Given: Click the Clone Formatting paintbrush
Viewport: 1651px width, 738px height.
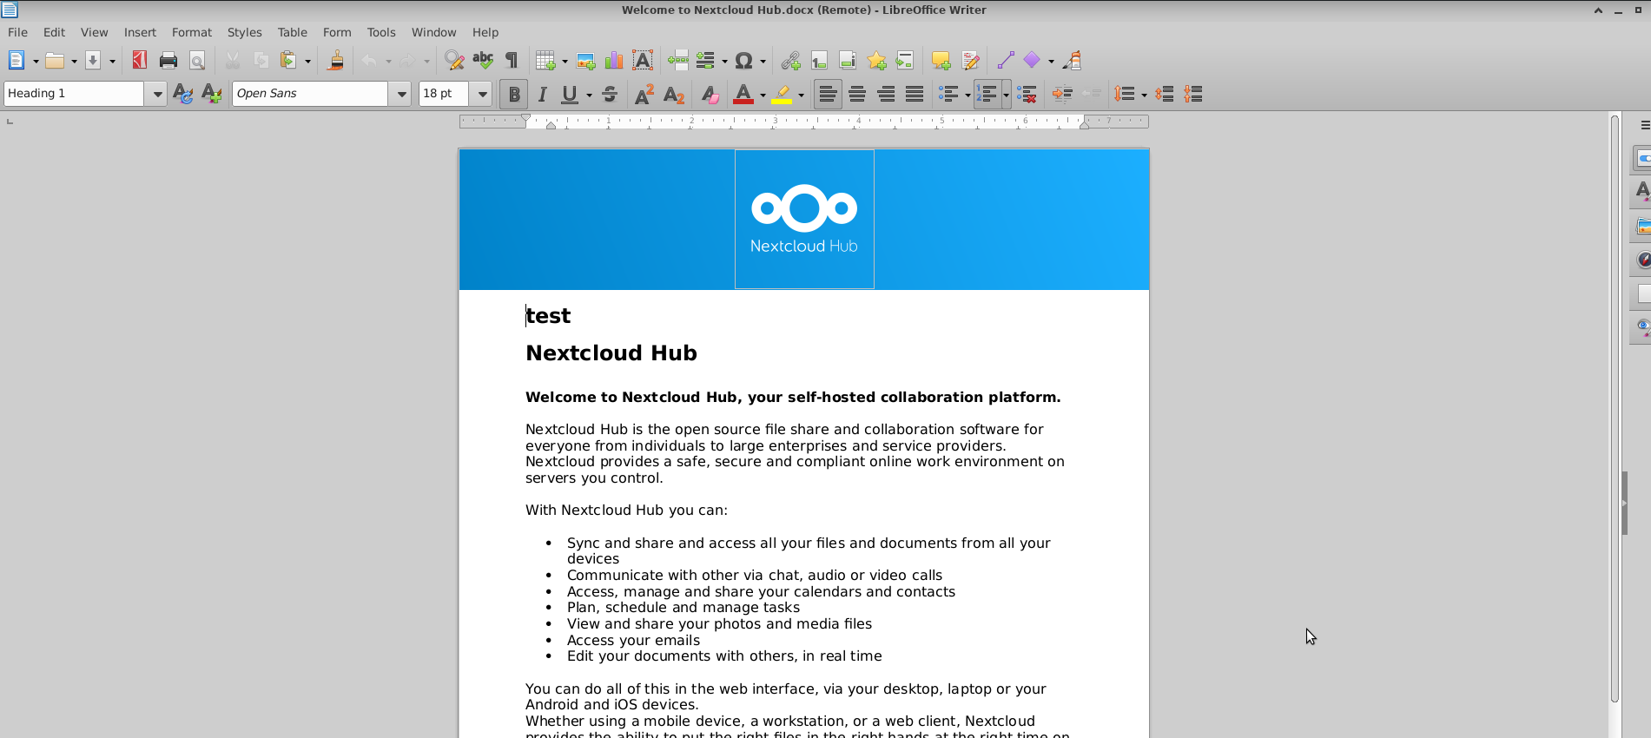Looking at the screenshot, I should point(335,61).
